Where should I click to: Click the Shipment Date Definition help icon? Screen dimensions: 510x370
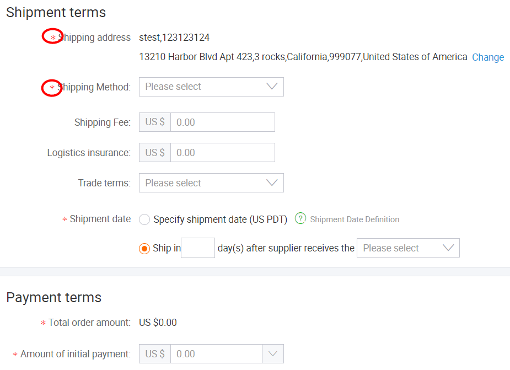tap(300, 218)
